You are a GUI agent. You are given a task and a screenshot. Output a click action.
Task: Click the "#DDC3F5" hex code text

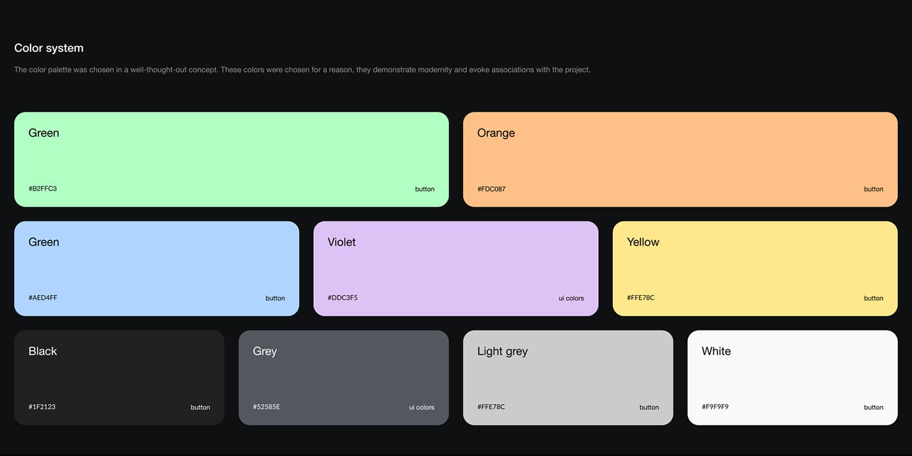(343, 298)
